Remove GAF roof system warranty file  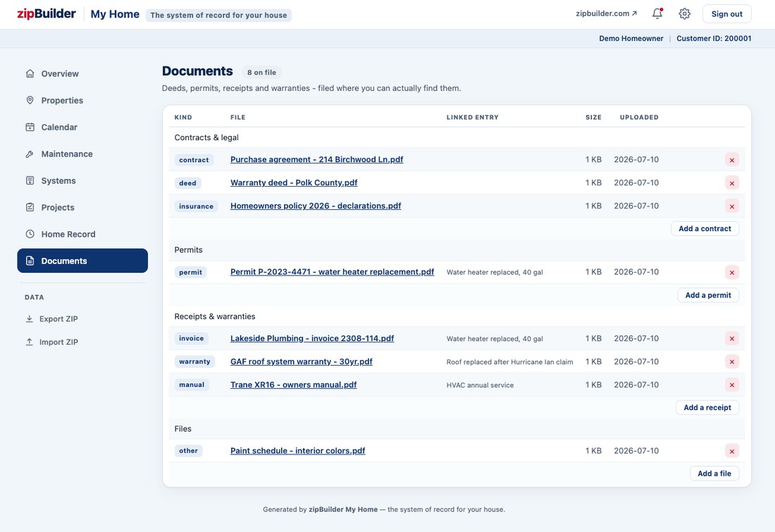pos(732,362)
